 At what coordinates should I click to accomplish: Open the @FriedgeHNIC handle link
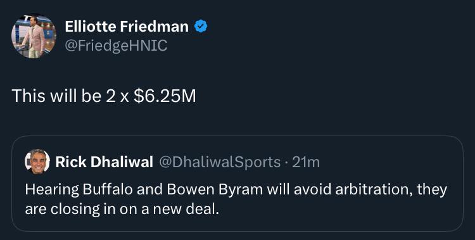(116, 46)
